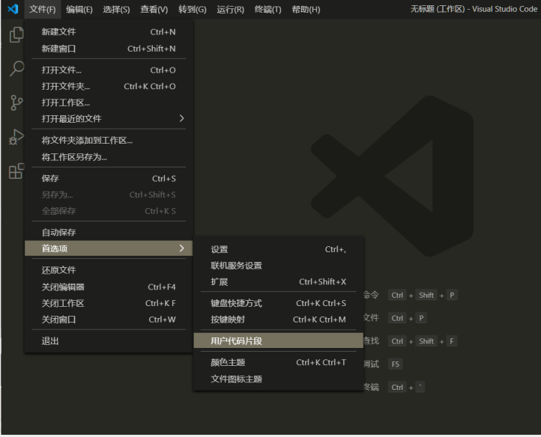541x437 pixels.
Task: Open the Extensions view icon
Action: [16, 171]
